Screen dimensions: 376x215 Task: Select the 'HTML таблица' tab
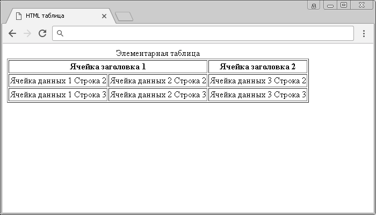point(61,16)
